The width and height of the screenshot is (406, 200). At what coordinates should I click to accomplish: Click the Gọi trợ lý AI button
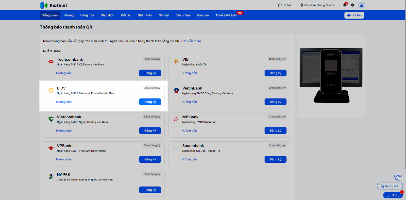point(390,186)
